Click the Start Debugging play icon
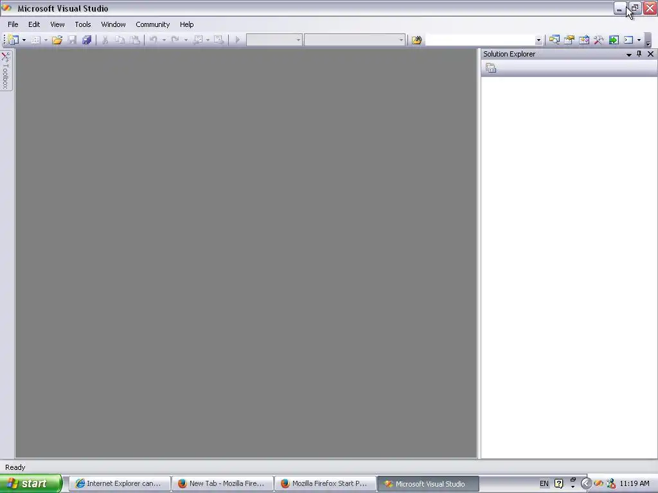Viewport: 658px width, 493px height. pyautogui.click(x=238, y=40)
